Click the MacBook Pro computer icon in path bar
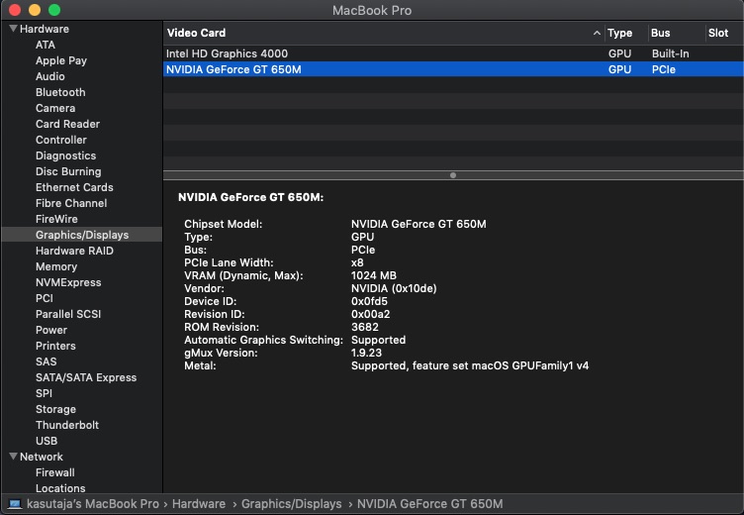The width and height of the screenshot is (744, 515). coord(15,504)
